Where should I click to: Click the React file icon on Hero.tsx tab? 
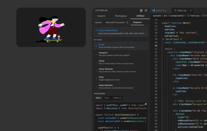point(175,10)
